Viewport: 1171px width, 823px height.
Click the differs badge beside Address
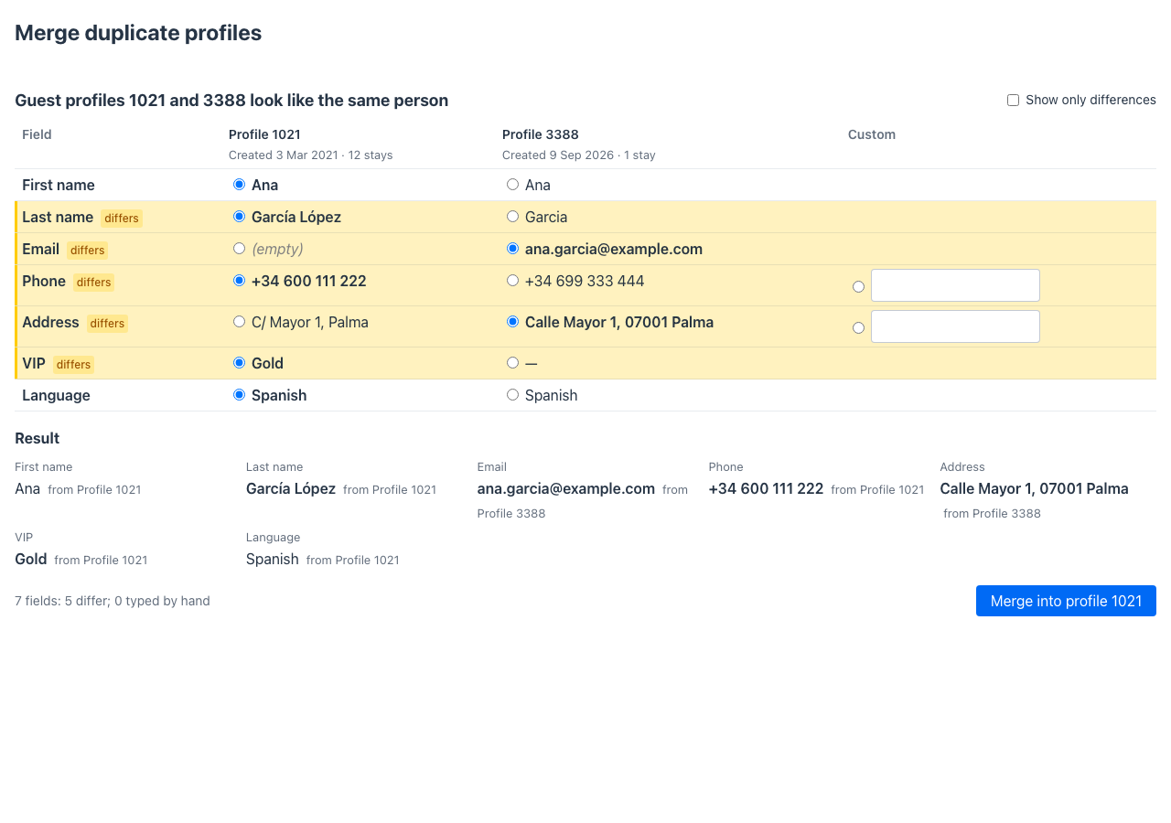pyautogui.click(x=107, y=324)
